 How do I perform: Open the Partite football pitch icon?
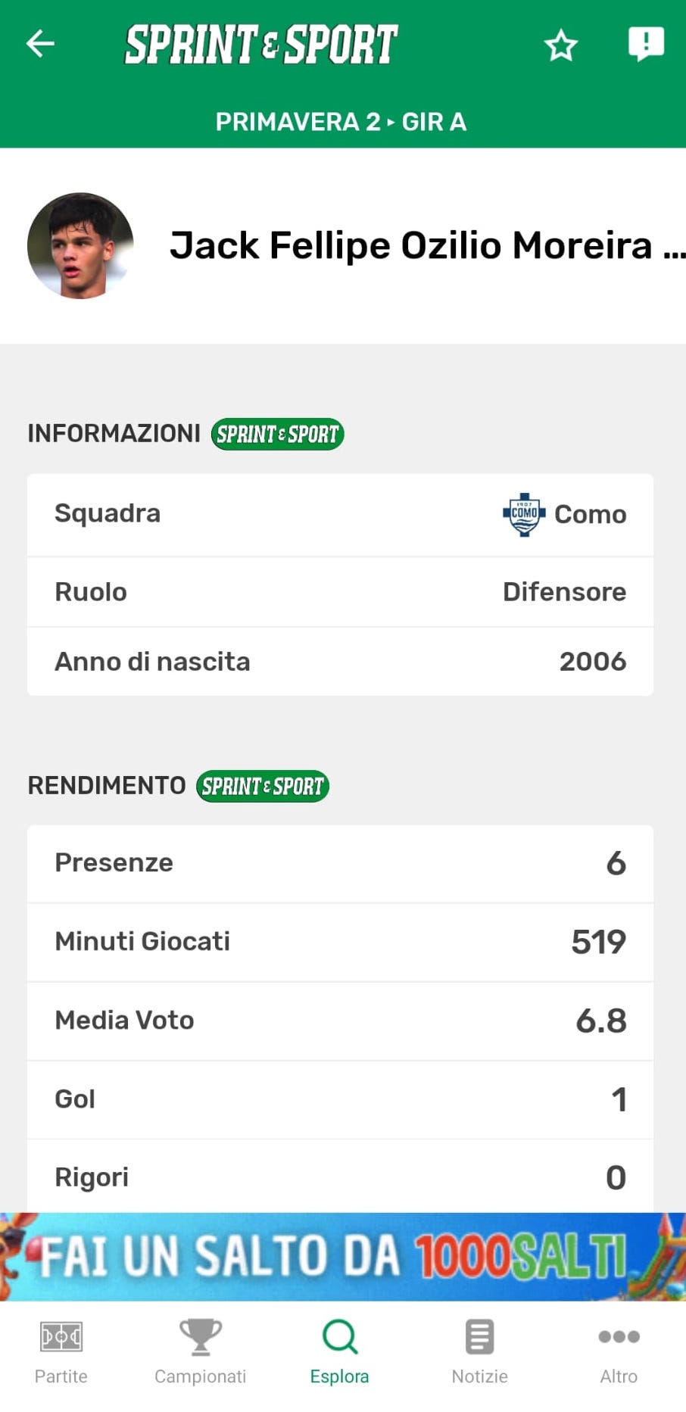[x=61, y=1337]
